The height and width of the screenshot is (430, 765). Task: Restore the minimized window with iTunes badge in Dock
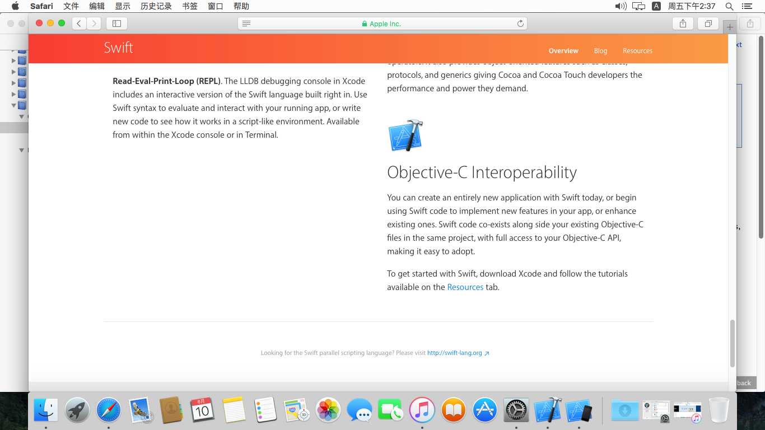688,411
